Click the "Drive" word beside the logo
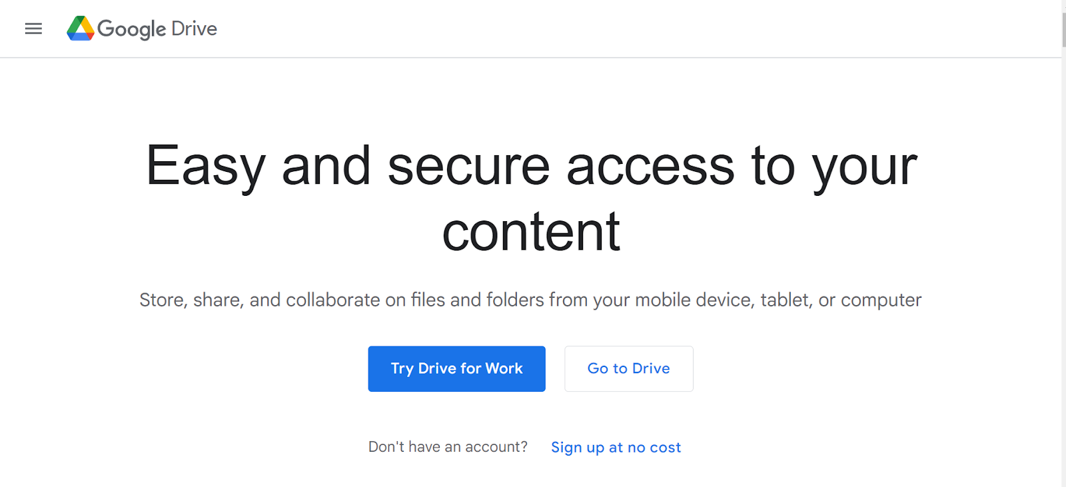 pos(194,29)
